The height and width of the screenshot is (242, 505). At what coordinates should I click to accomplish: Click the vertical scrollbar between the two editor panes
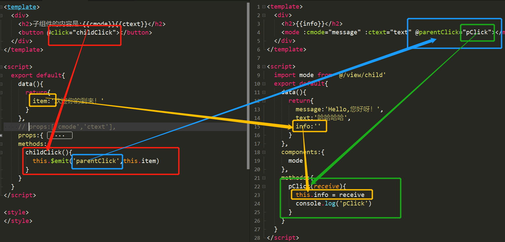point(248,86)
